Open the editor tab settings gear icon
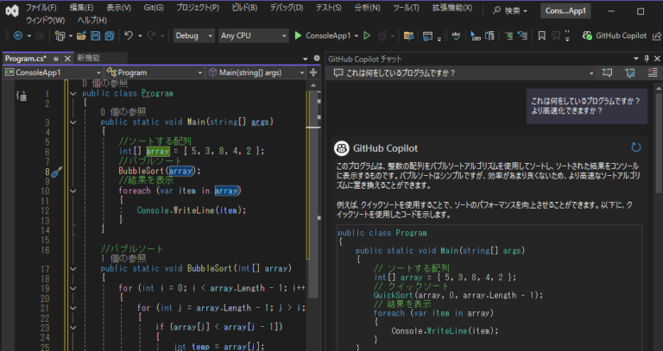 (x=317, y=59)
